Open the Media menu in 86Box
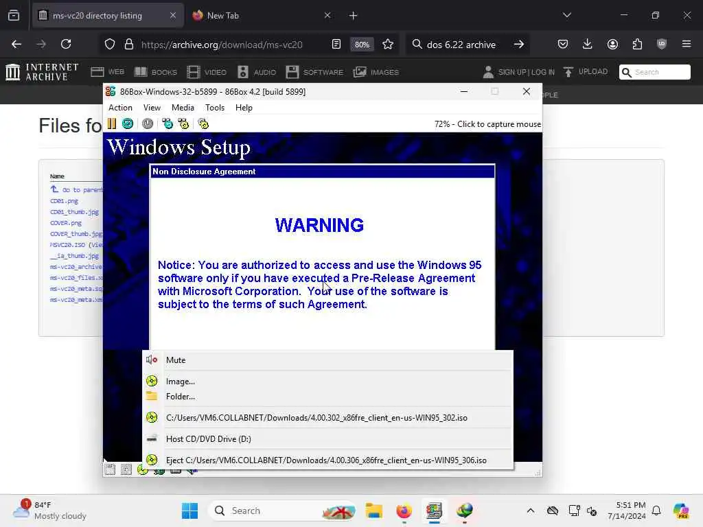Viewport: 703px width, 527px height. click(183, 108)
